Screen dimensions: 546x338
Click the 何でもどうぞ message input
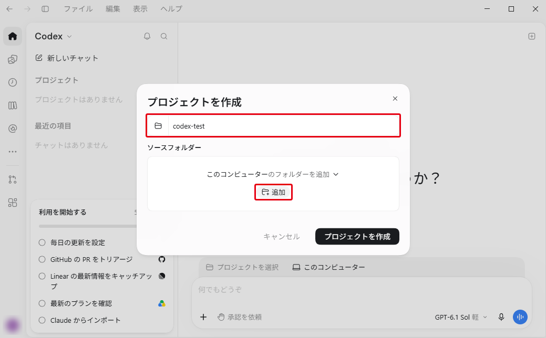coord(362,290)
